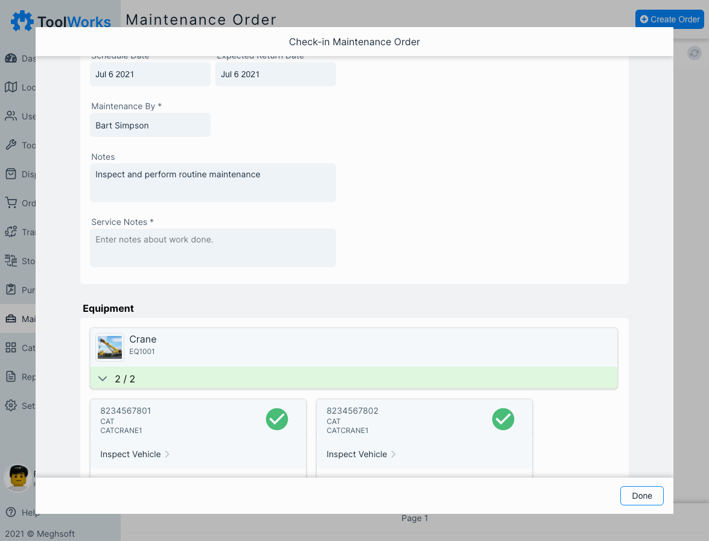709x541 pixels.
Task: Toggle the green checkmark on unit 8234567802
Action: tap(503, 419)
